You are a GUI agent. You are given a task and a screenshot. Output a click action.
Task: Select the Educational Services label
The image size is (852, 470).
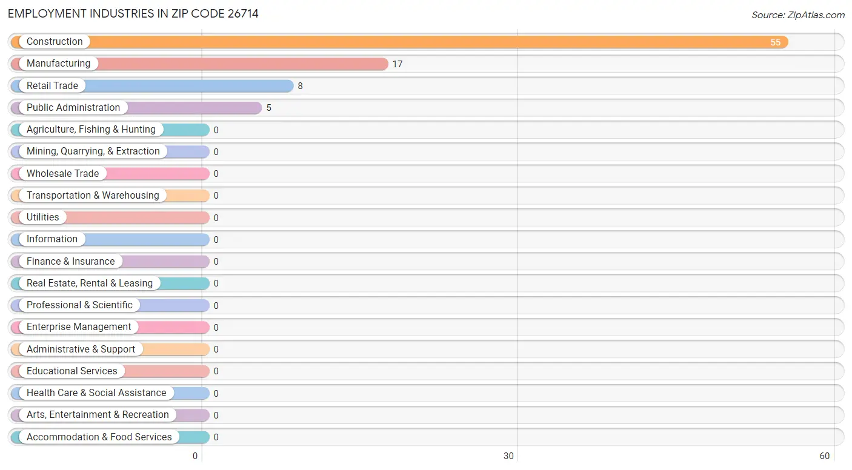click(72, 371)
